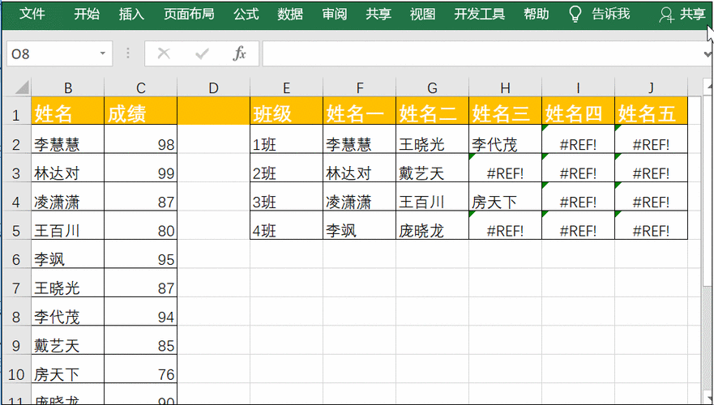
Task: Click the confirm checkmark icon in formula bar
Action: (x=202, y=53)
